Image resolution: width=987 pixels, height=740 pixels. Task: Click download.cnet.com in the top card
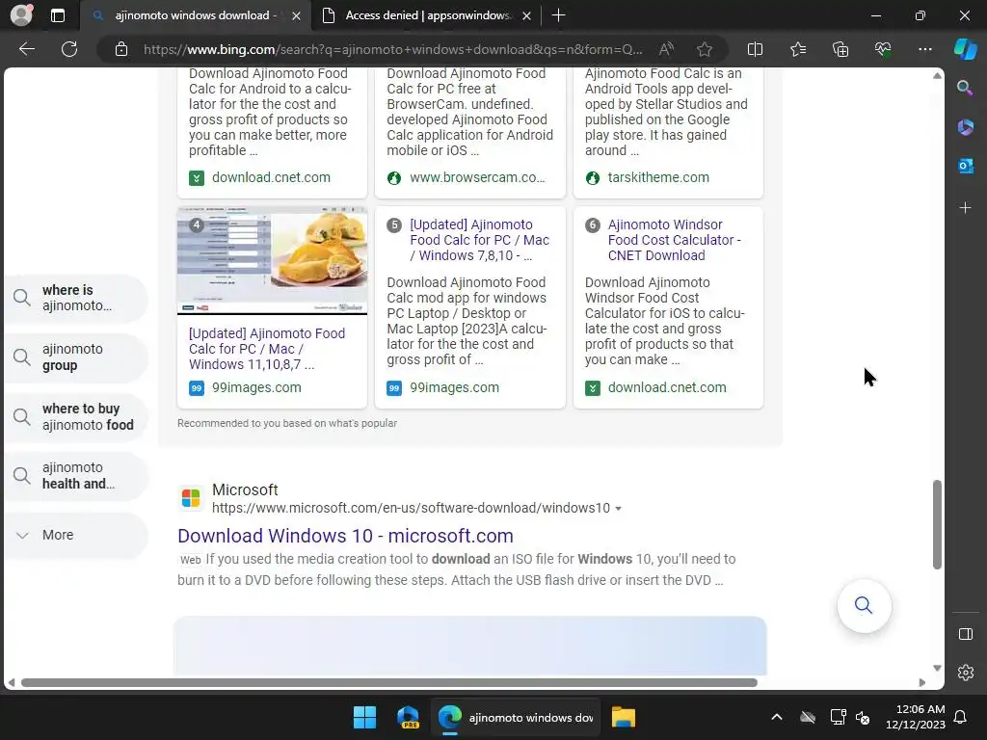[x=271, y=177]
